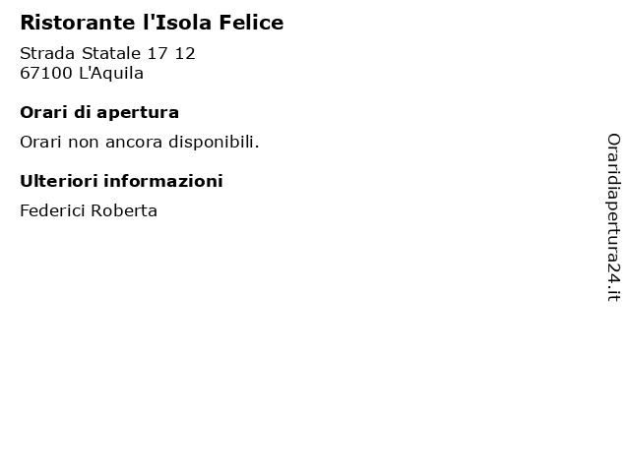
Task: Select the Strada Statale 17 12 address line
Action: coord(107,53)
